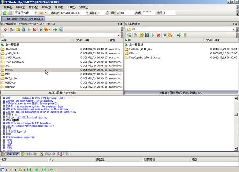Click the quick connect icon before host address
The image size is (239, 172).
40,13
